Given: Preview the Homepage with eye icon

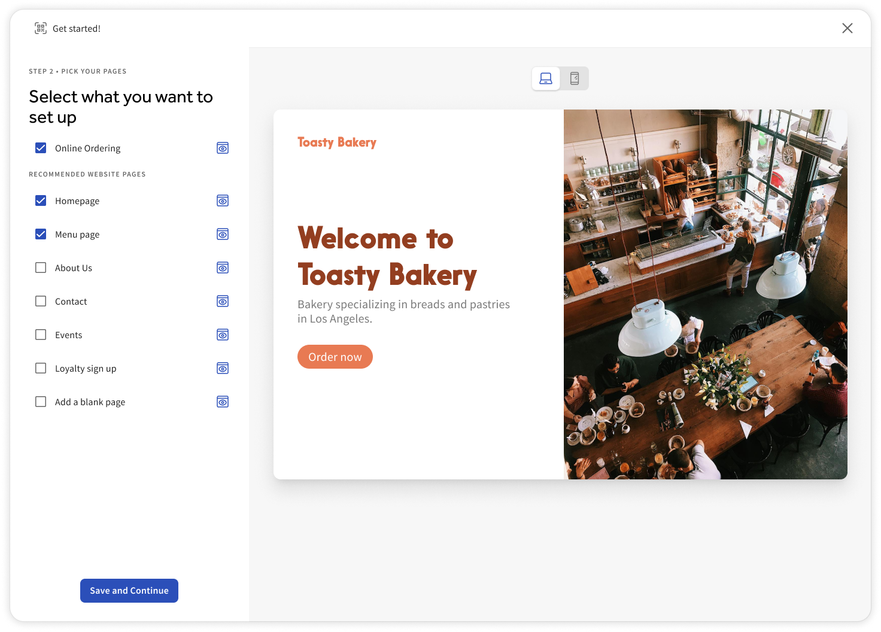Looking at the screenshot, I should point(223,200).
